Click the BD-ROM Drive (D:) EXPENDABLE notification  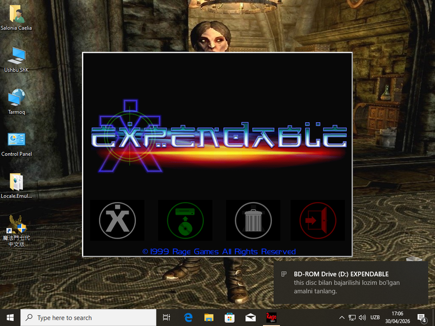[x=351, y=283]
